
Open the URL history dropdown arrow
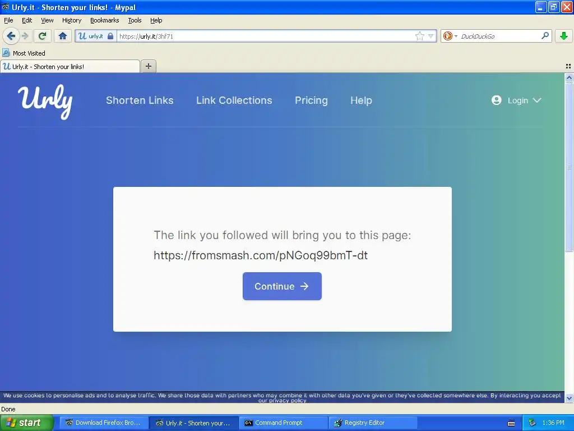[x=430, y=36]
